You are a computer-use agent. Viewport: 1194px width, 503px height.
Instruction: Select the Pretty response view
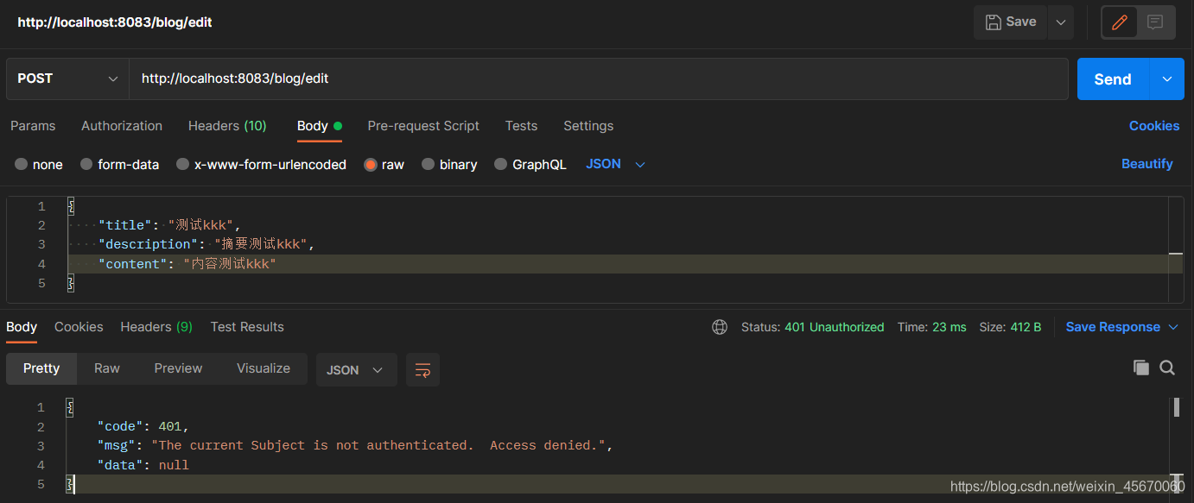click(41, 368)
